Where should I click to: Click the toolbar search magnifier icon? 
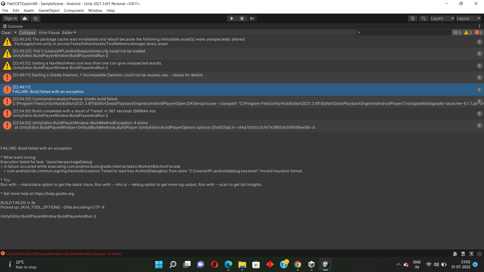[x=423, y=18]
